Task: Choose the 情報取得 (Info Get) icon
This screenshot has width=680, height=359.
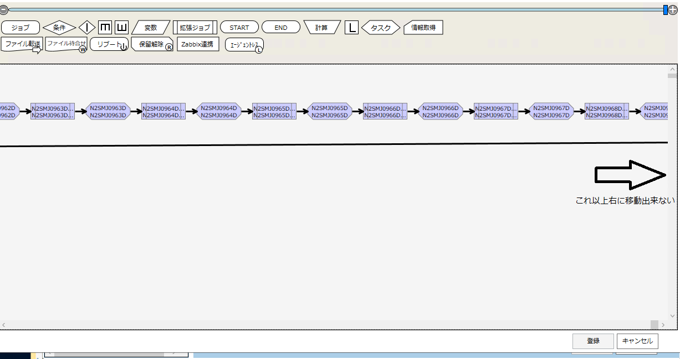Action: point(423,28)
